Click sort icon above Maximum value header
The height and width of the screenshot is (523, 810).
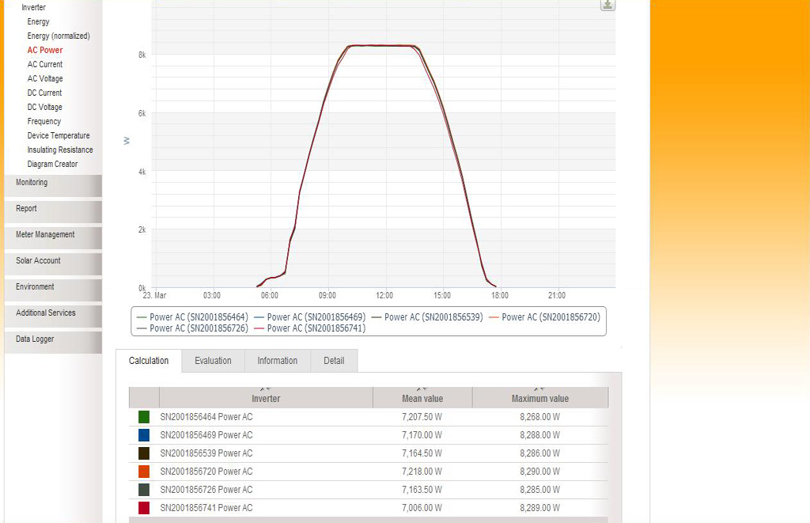click(539, 389)
